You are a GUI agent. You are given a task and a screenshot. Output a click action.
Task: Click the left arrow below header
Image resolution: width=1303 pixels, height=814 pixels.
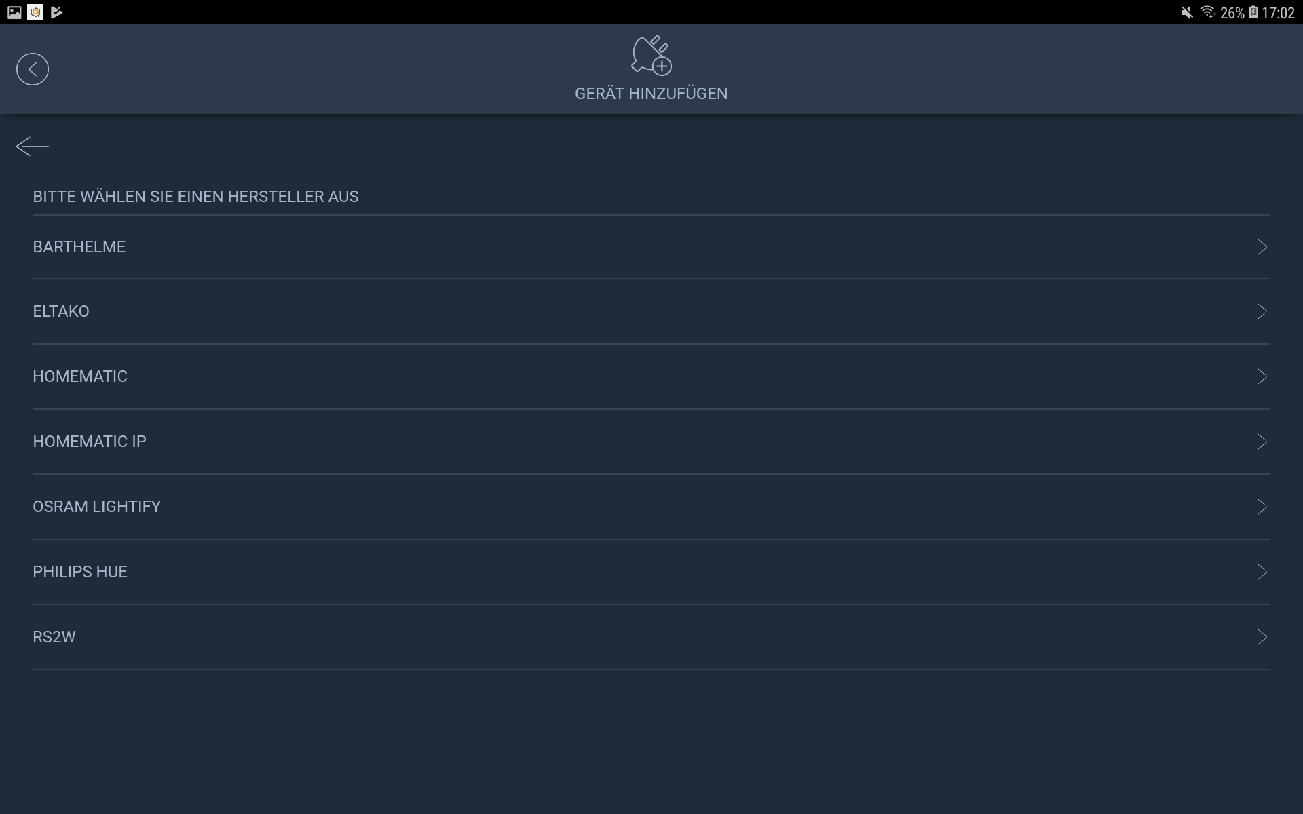point(33,147)
